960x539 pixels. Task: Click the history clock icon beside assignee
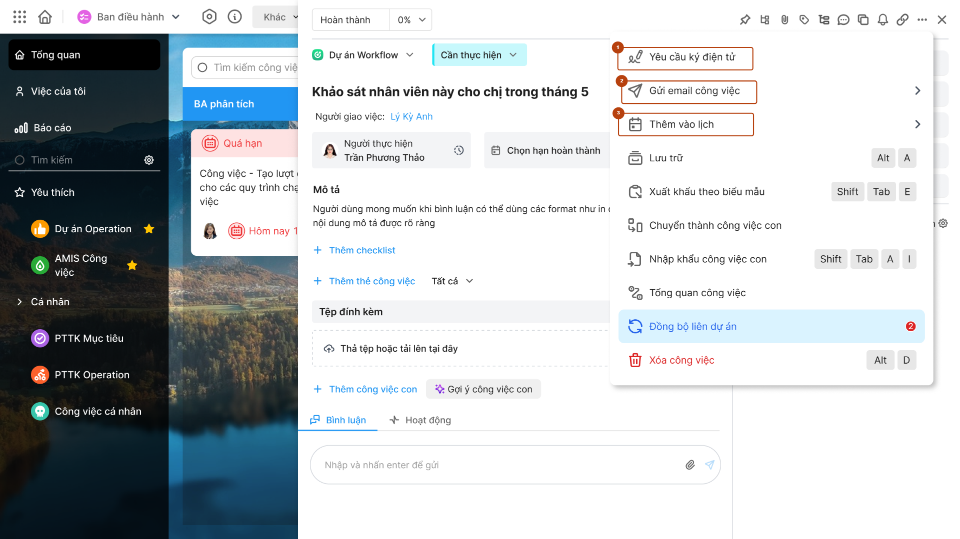coord(459,150)
